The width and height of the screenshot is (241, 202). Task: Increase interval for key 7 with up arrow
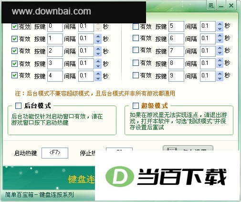220,49
